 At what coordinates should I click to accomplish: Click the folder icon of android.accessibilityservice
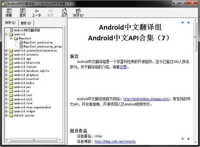11,50
